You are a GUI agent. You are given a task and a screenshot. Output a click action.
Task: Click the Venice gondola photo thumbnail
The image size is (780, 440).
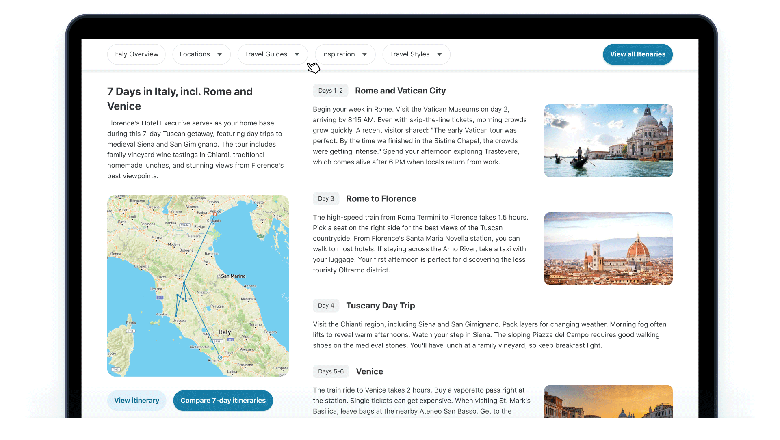[x=608, y=140]
